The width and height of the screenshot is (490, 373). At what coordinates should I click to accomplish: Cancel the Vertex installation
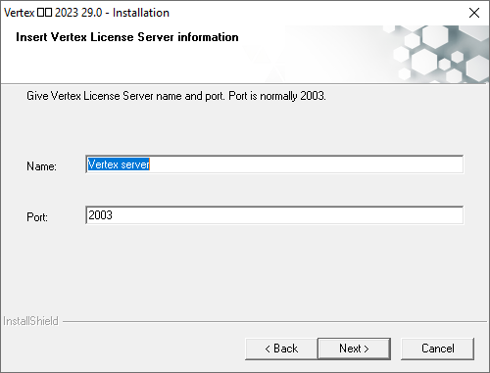tap(437, 349)
